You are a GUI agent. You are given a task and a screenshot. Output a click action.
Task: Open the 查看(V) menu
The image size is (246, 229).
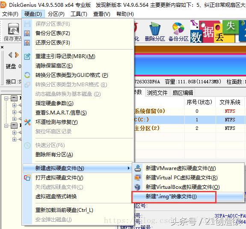[x=102, y=14]
